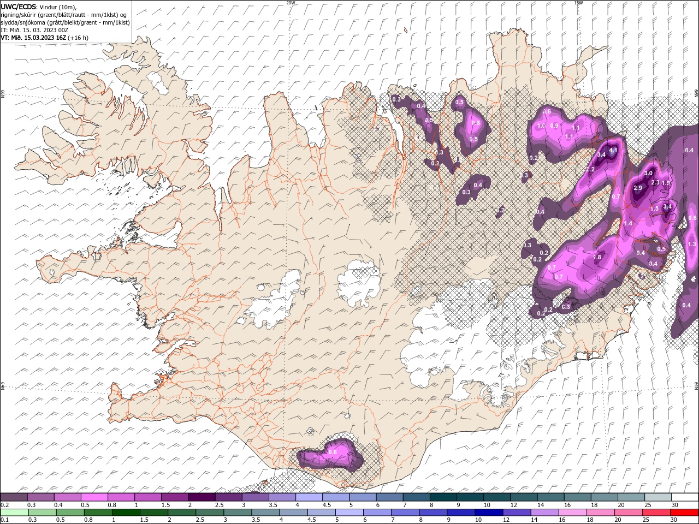This screenshot has width=699, height=524.
Task: Click the '4.5' label on the bottom rain scale
Action: coord(311,520)
